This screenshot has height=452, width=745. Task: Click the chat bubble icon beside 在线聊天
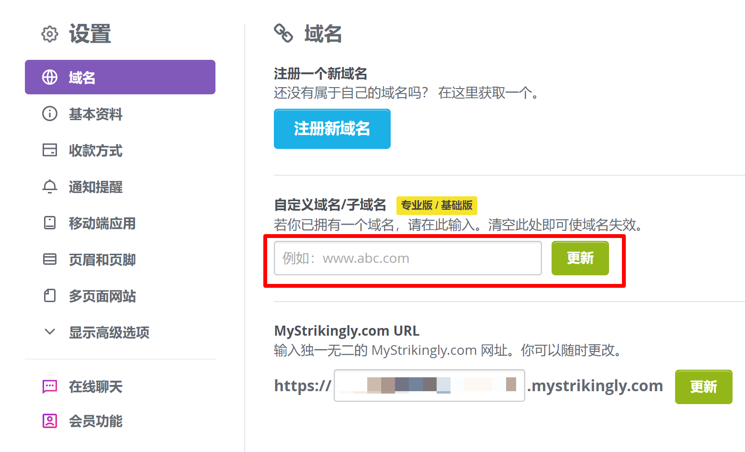(x=50, y=386)
